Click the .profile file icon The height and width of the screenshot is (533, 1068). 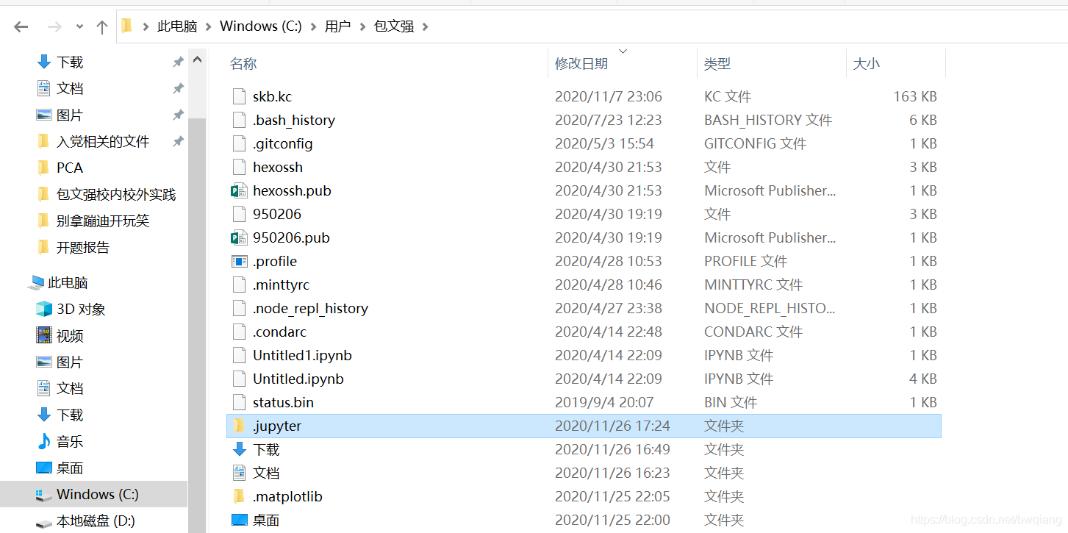239,261
